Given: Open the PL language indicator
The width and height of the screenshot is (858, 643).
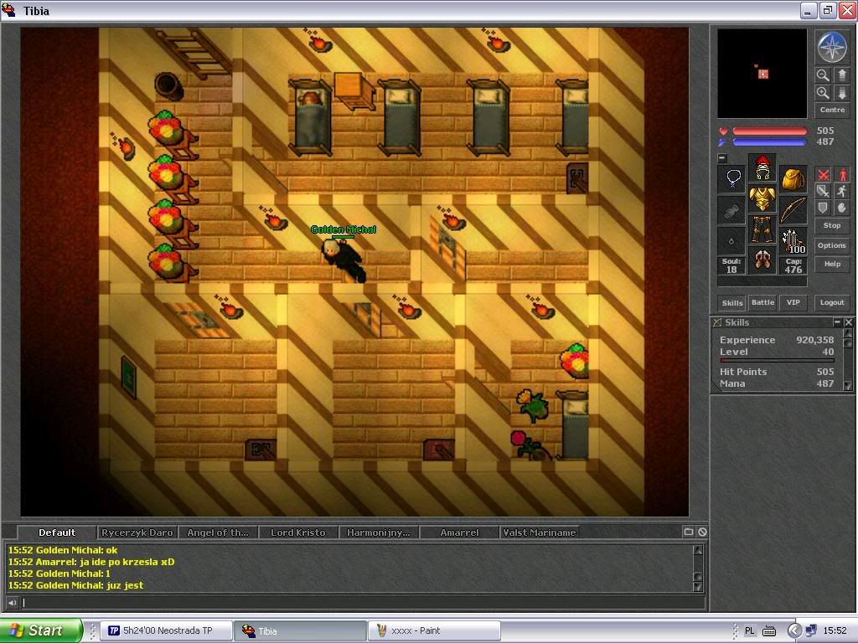Looking at the screenshot, I should (x=750, y=630).
